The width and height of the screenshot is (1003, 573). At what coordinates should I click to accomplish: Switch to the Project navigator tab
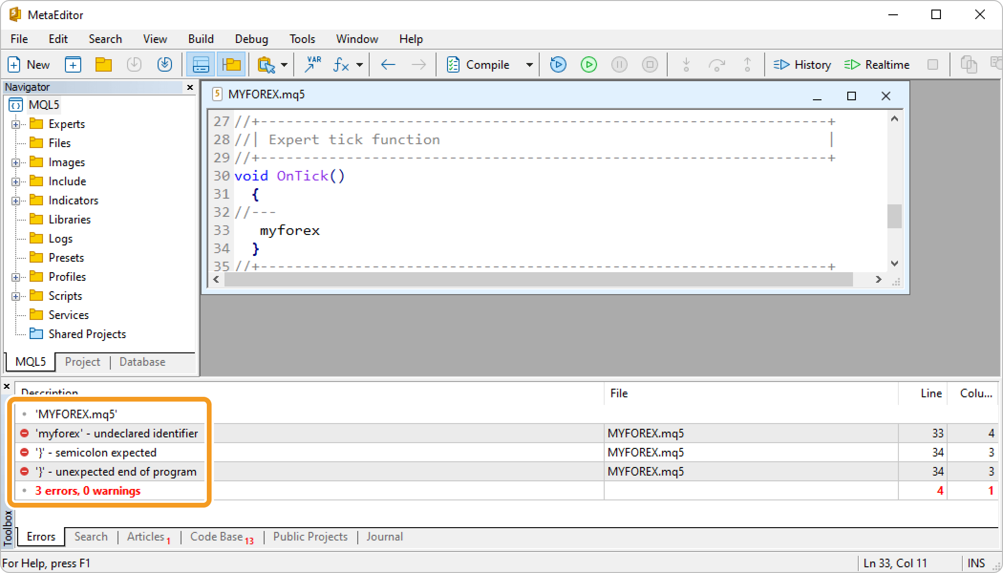pyautogui.click(x=82, y=362)
